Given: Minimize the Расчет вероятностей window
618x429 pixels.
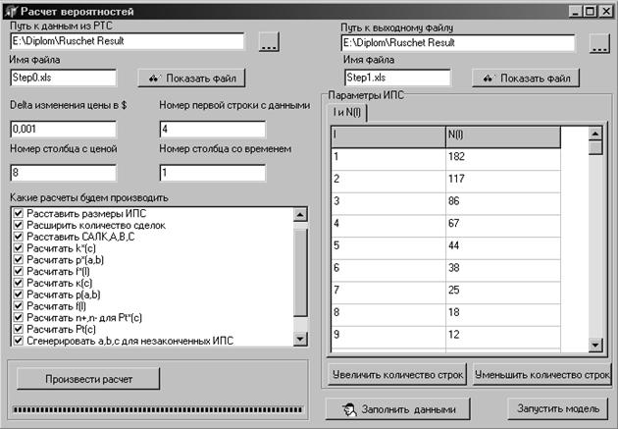Looking at the screenshot, I should coord(576,12).
